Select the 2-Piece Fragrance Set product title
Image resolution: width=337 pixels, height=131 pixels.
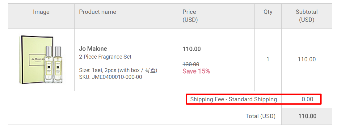pyautogui.click(x=105, y=57)
